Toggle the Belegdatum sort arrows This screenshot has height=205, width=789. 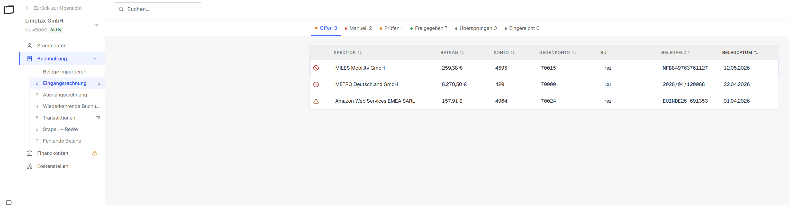[x=756, y=53]
